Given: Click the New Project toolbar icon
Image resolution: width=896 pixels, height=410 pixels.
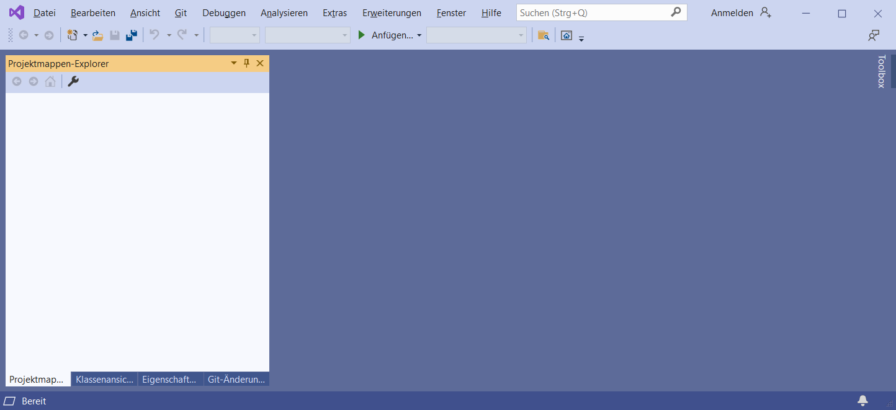Looking at the screenshot, I should pyautogui.click(x=73, y=35).
